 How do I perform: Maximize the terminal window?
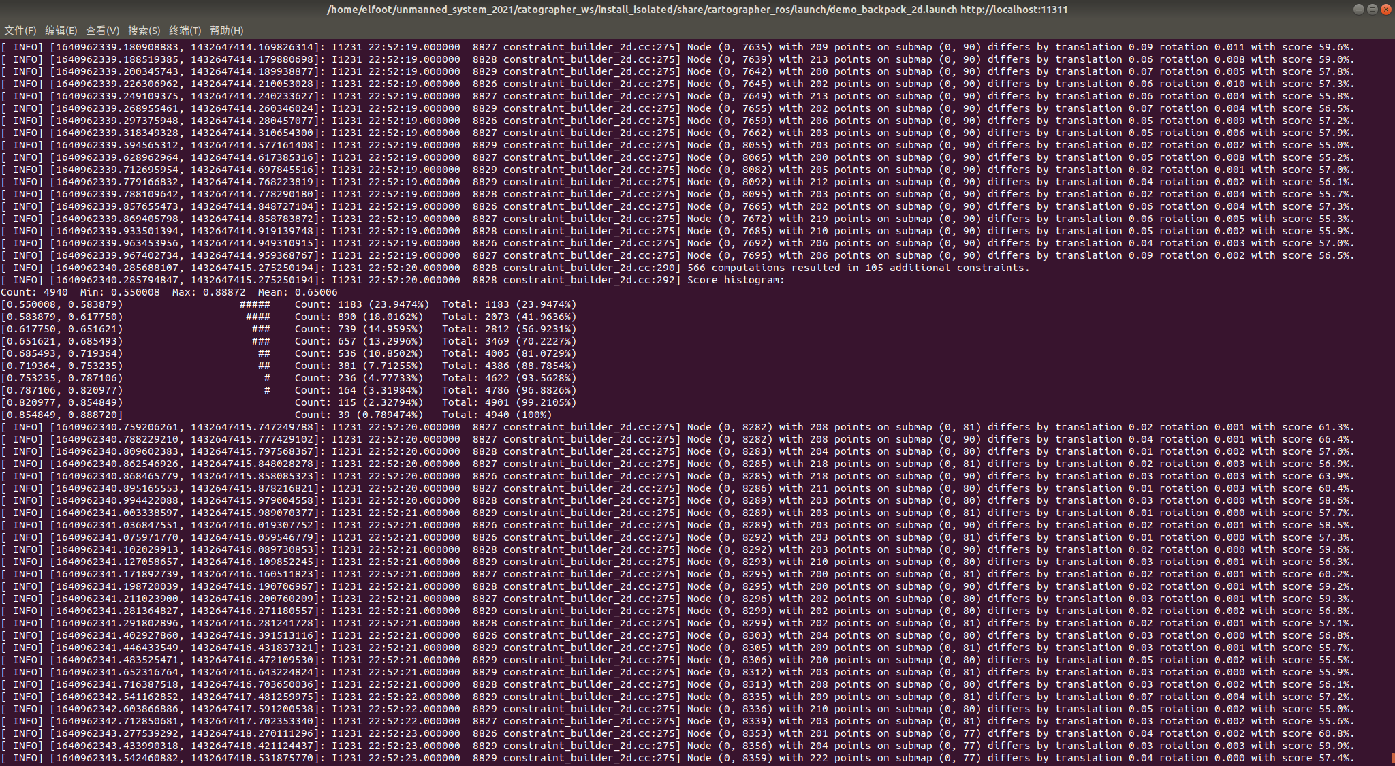tap(1372, 9)
